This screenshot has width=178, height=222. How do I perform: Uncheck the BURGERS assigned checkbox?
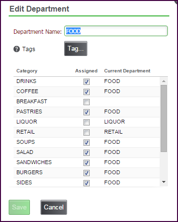86,173
